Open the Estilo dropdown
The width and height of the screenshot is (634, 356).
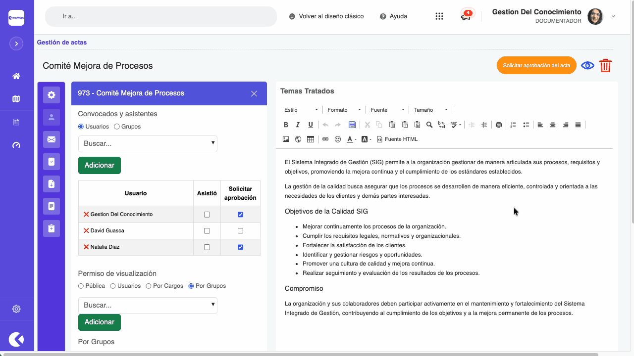tap(301, 110)
